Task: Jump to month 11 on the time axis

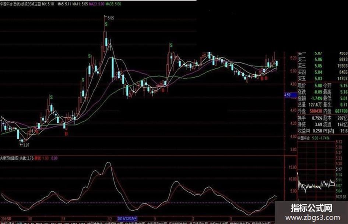Action: 64,219
